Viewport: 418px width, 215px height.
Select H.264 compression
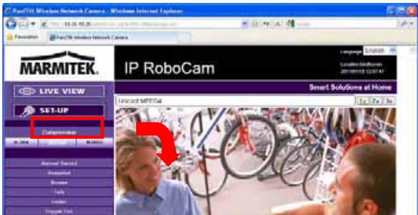pyautogui.click(x=21, y=143)
